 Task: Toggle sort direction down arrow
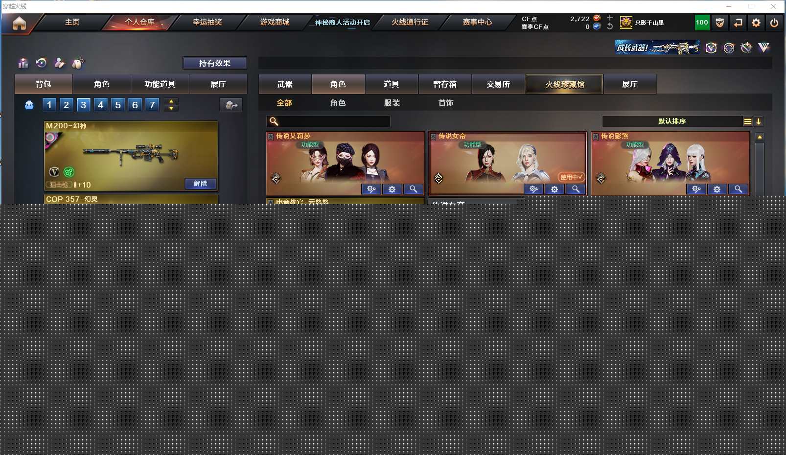(759, 121)
